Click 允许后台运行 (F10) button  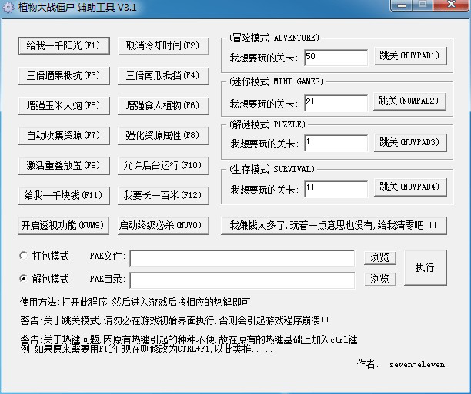[163, 166]
